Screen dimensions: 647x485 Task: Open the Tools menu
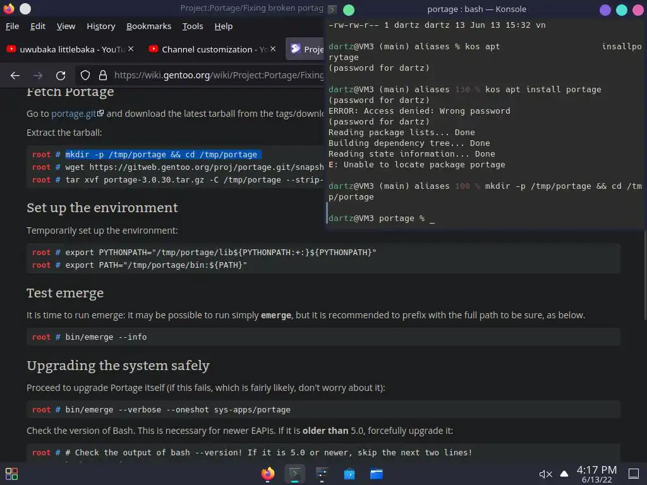point(193,26)
